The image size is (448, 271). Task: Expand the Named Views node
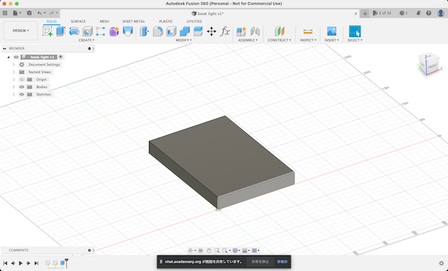click(14, 72)
